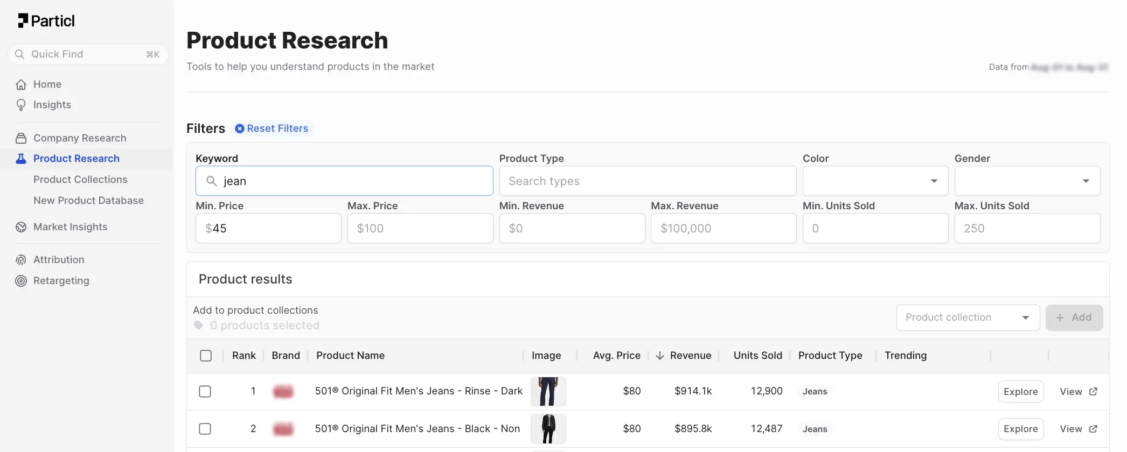Click the Particl logo icon
Screen dimensions: 1127x452
tap(23, 21)
